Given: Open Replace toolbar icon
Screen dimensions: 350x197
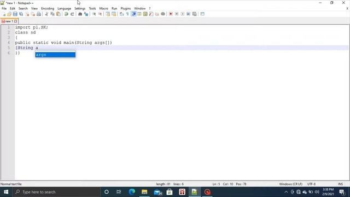Looking at the screenshot, I should [86, 14].
